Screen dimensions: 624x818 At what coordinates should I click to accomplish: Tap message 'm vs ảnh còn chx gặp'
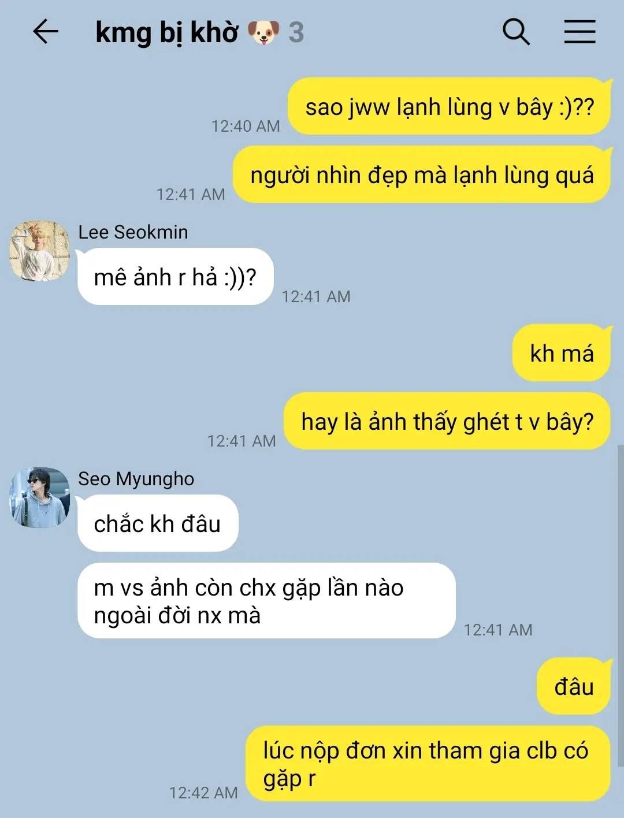click(x=266, y=601)
